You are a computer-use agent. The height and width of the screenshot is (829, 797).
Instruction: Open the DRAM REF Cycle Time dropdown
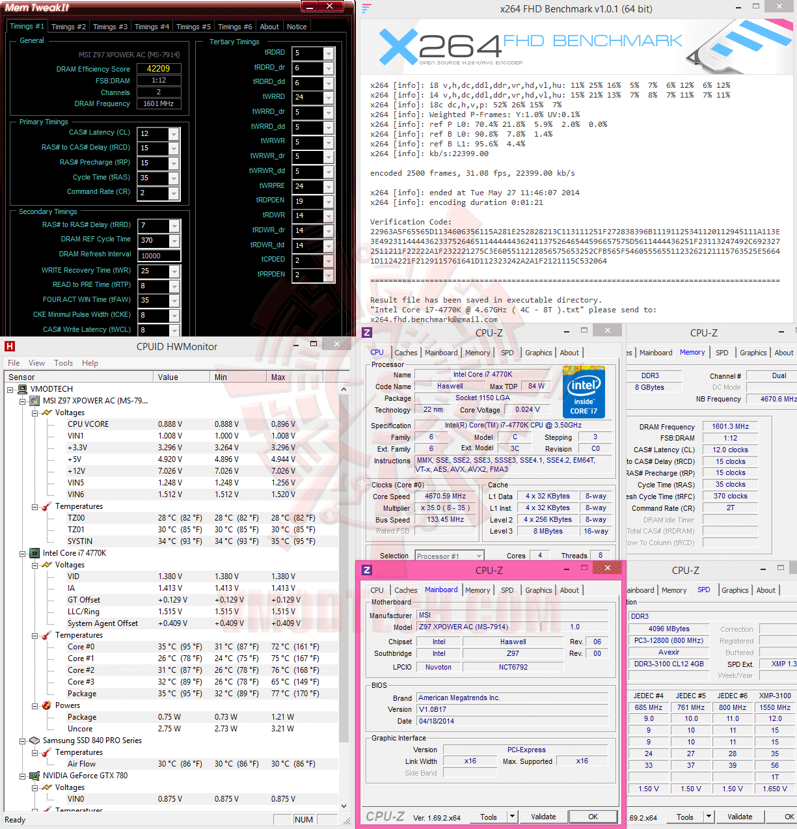click(x=174, y=241)
